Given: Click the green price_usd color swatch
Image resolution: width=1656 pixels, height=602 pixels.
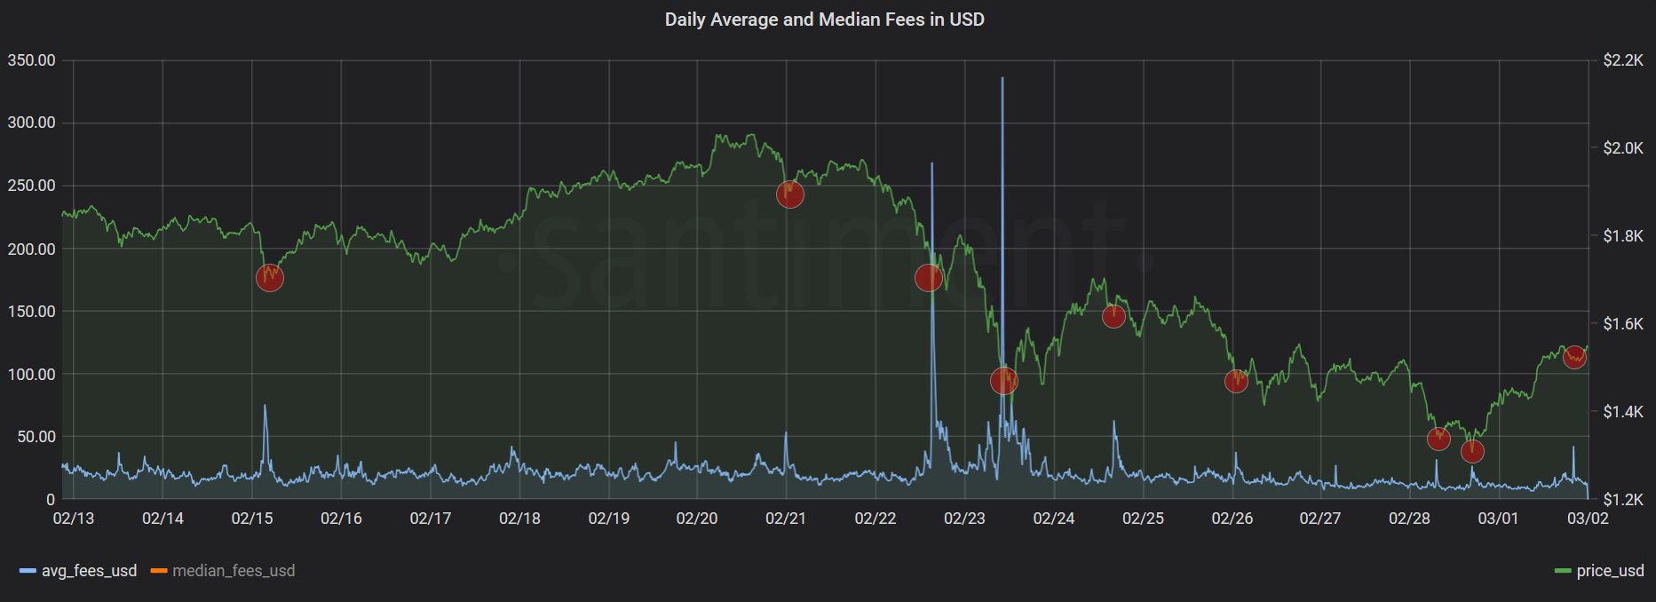Looking at the screenshot, I should click(1564, 571).
